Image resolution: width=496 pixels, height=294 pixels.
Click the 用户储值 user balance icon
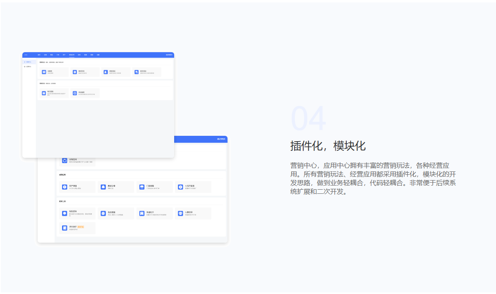point(65,187)
